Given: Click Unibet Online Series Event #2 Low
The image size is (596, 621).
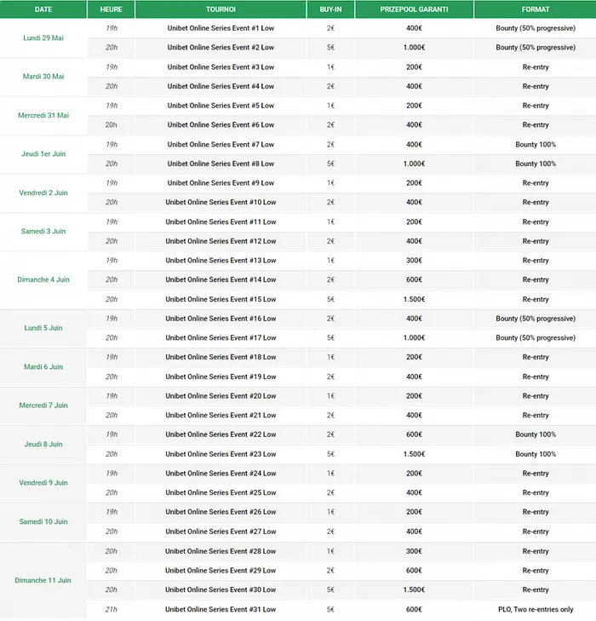Looking at the screenshot, I should [x=221, y=47].
